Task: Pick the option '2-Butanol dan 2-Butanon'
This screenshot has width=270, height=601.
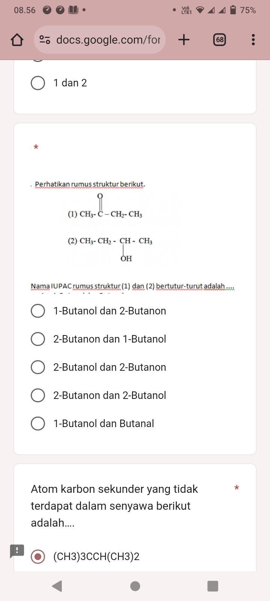Action: click(38, 367)
